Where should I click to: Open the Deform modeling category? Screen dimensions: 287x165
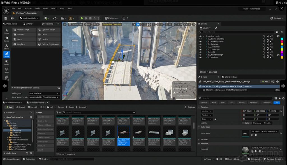point(7,54)
